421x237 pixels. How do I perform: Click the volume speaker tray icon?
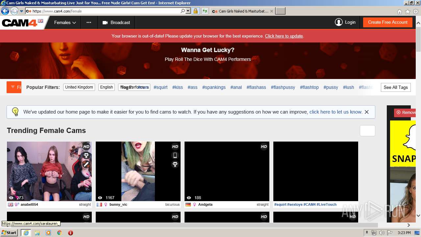pyautogui.click(x=382, y=233)
